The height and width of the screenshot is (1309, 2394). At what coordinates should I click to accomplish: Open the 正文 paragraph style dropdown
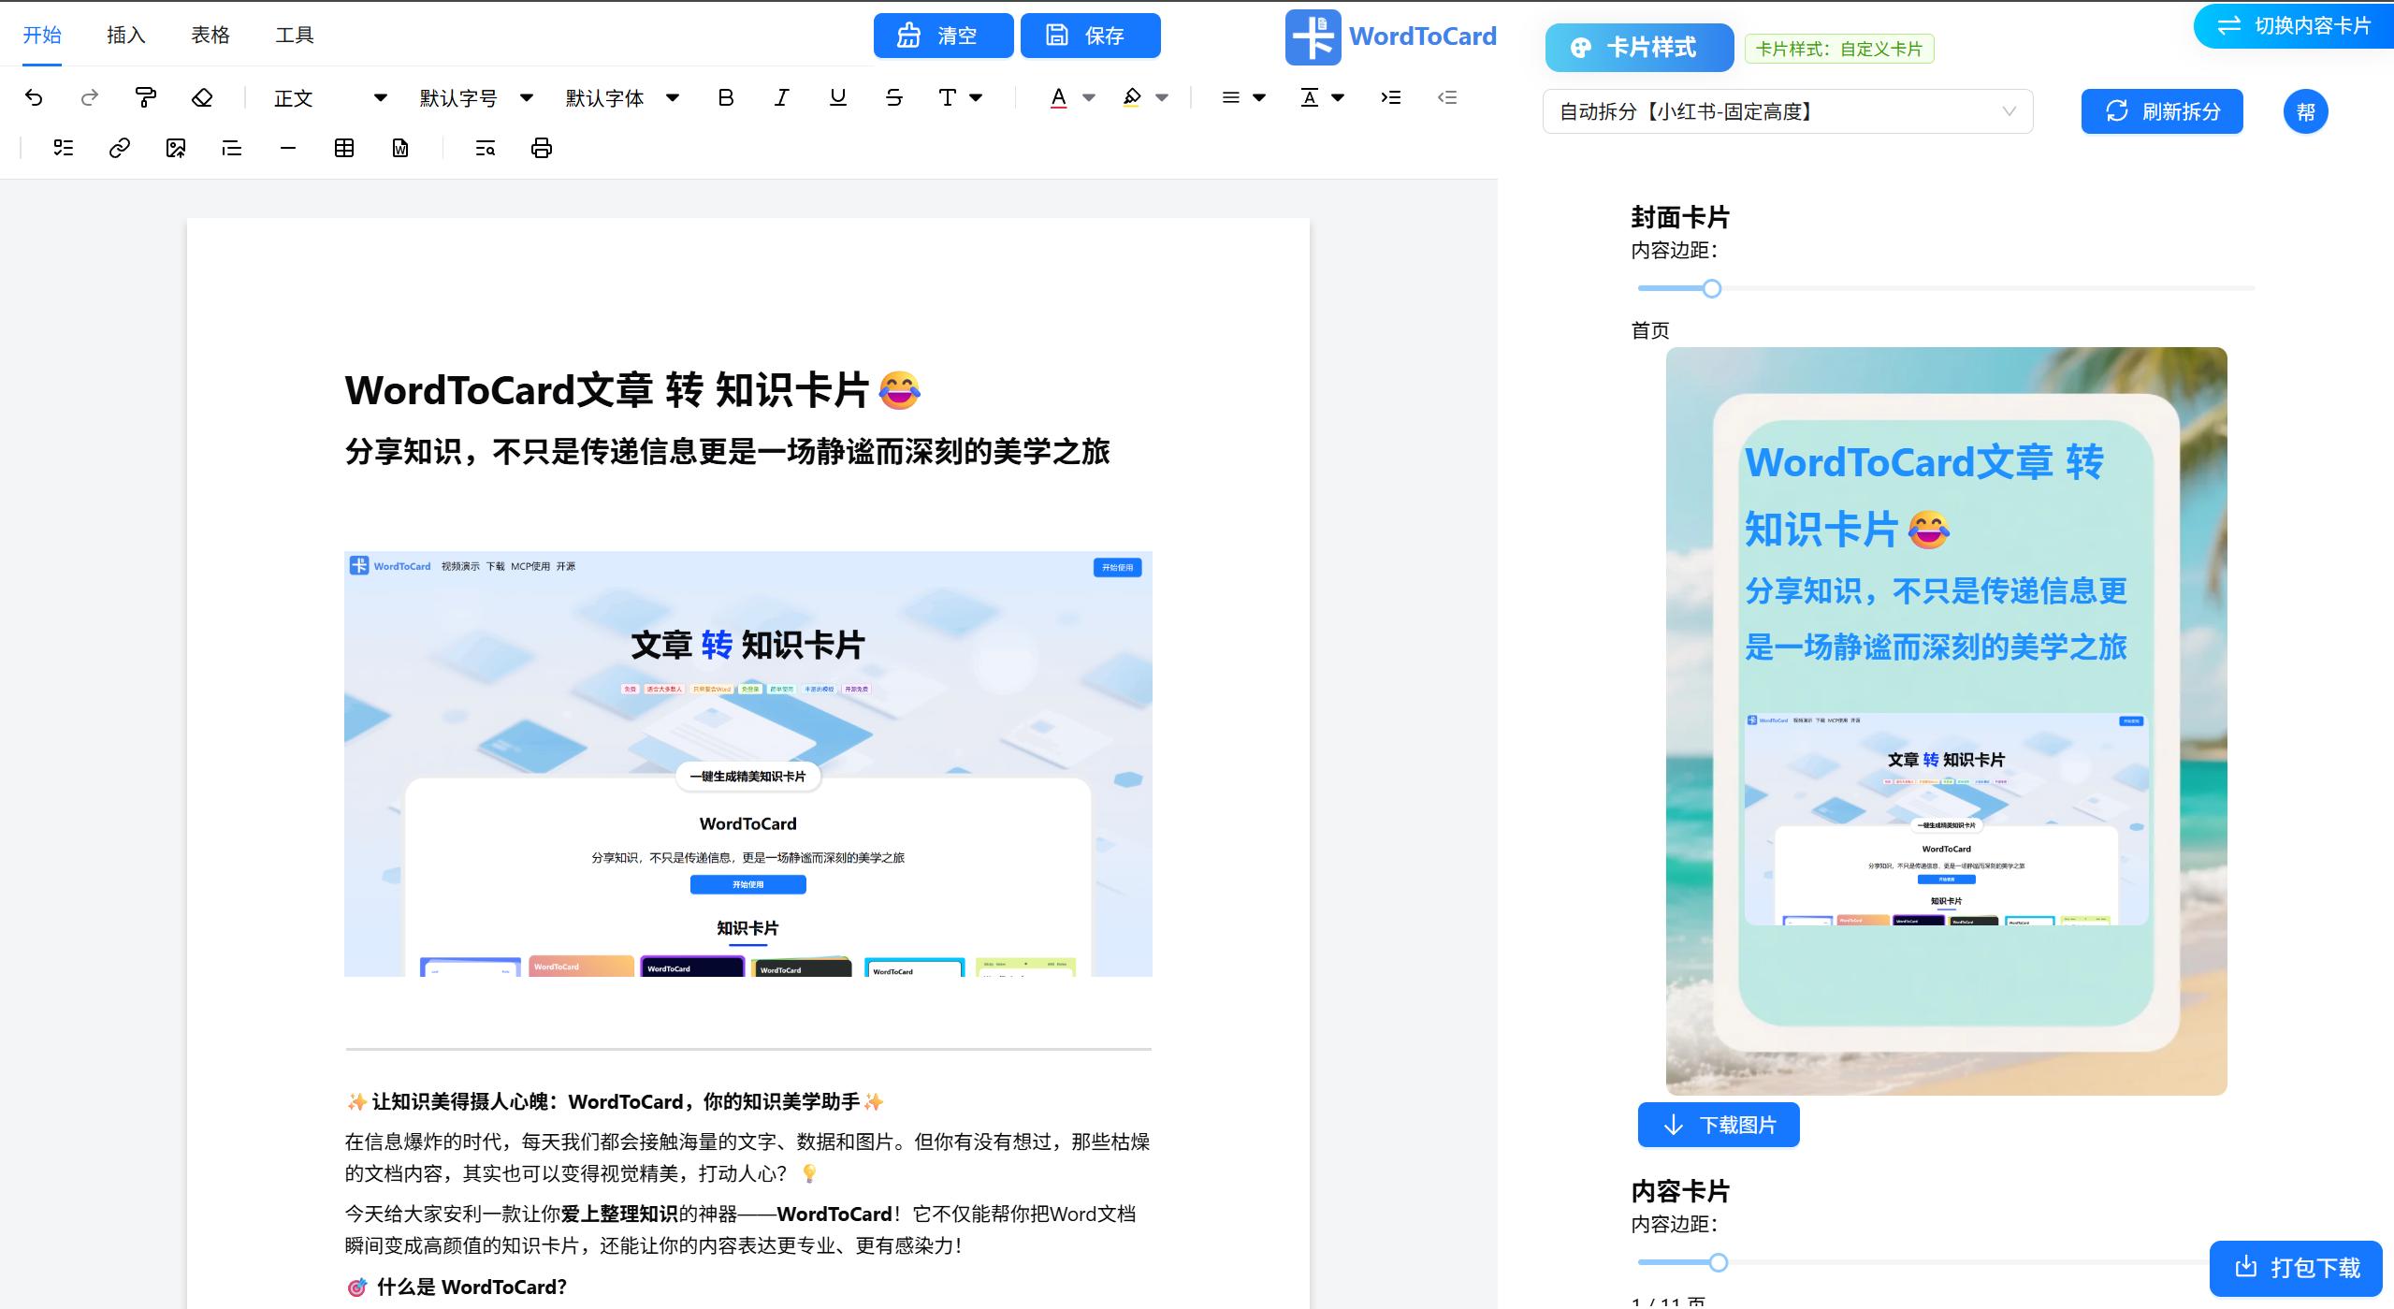click(329, 97)
